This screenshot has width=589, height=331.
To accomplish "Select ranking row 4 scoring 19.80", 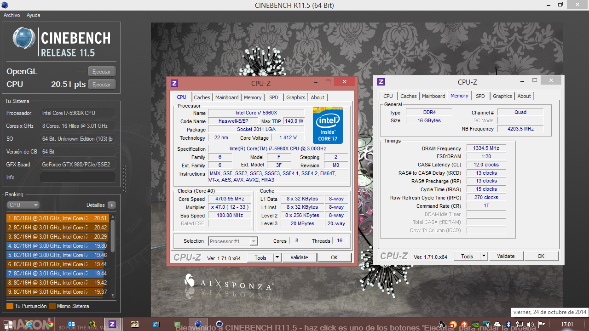I will click(x=58, y=246).
